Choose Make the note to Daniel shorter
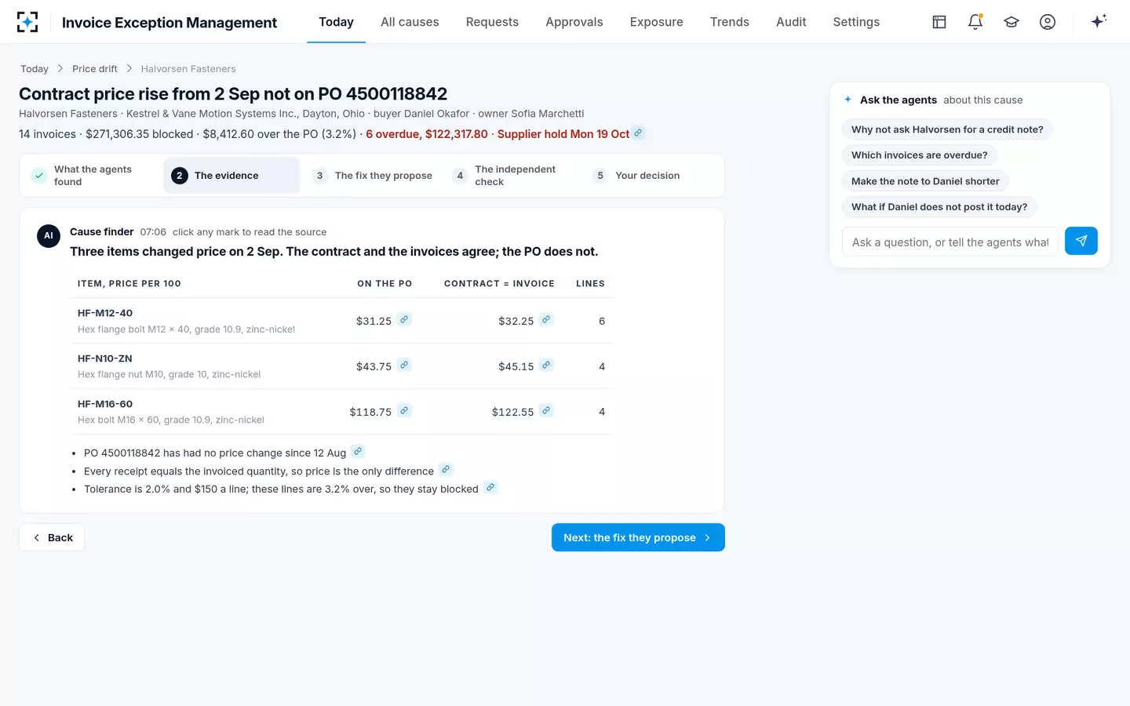The height and width of the screenshot is (706, 1130). coord(925,181)
